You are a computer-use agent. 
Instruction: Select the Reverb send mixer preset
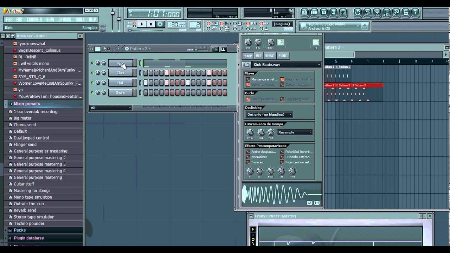tap(25, 210)
